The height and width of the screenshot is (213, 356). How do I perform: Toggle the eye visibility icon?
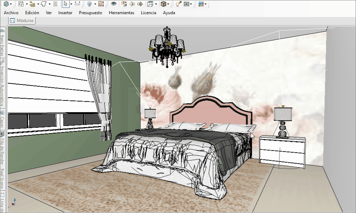pyautogui.click(x=114, y=4)
